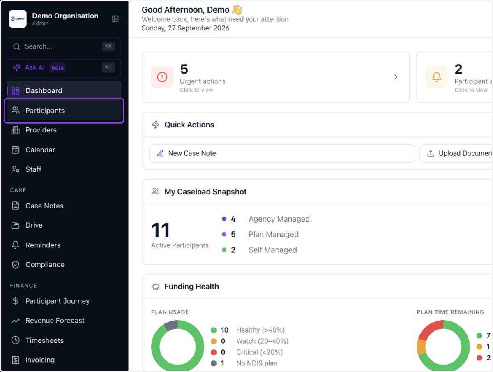This screenshot has height=372, width=493.
Task: Click the Providers building icon
Action: point(16,130)
